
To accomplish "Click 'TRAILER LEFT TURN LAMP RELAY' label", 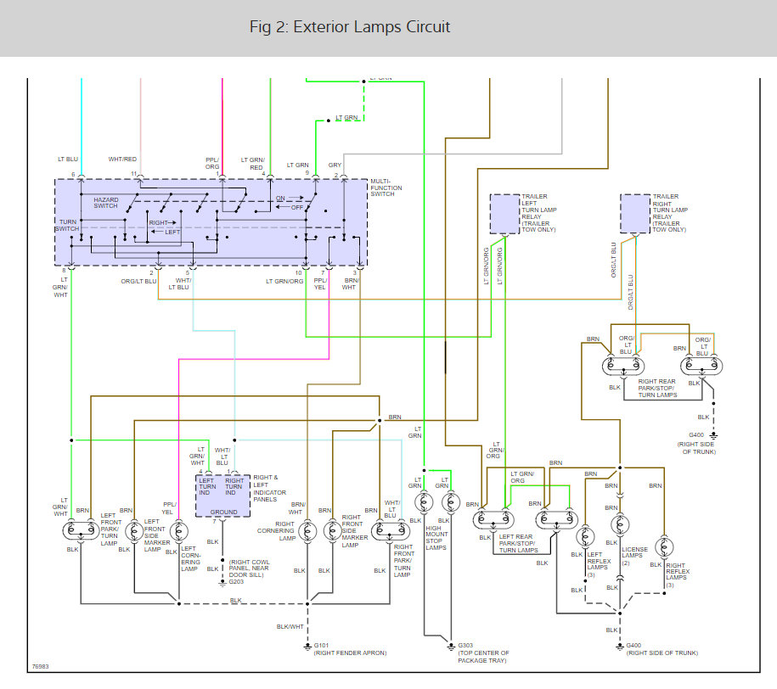I will pyautogui.click(x=539, y=213).
